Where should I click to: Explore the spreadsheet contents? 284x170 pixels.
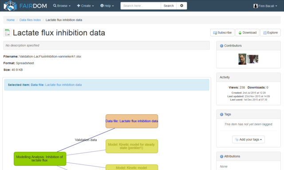[x=270, y=32]
